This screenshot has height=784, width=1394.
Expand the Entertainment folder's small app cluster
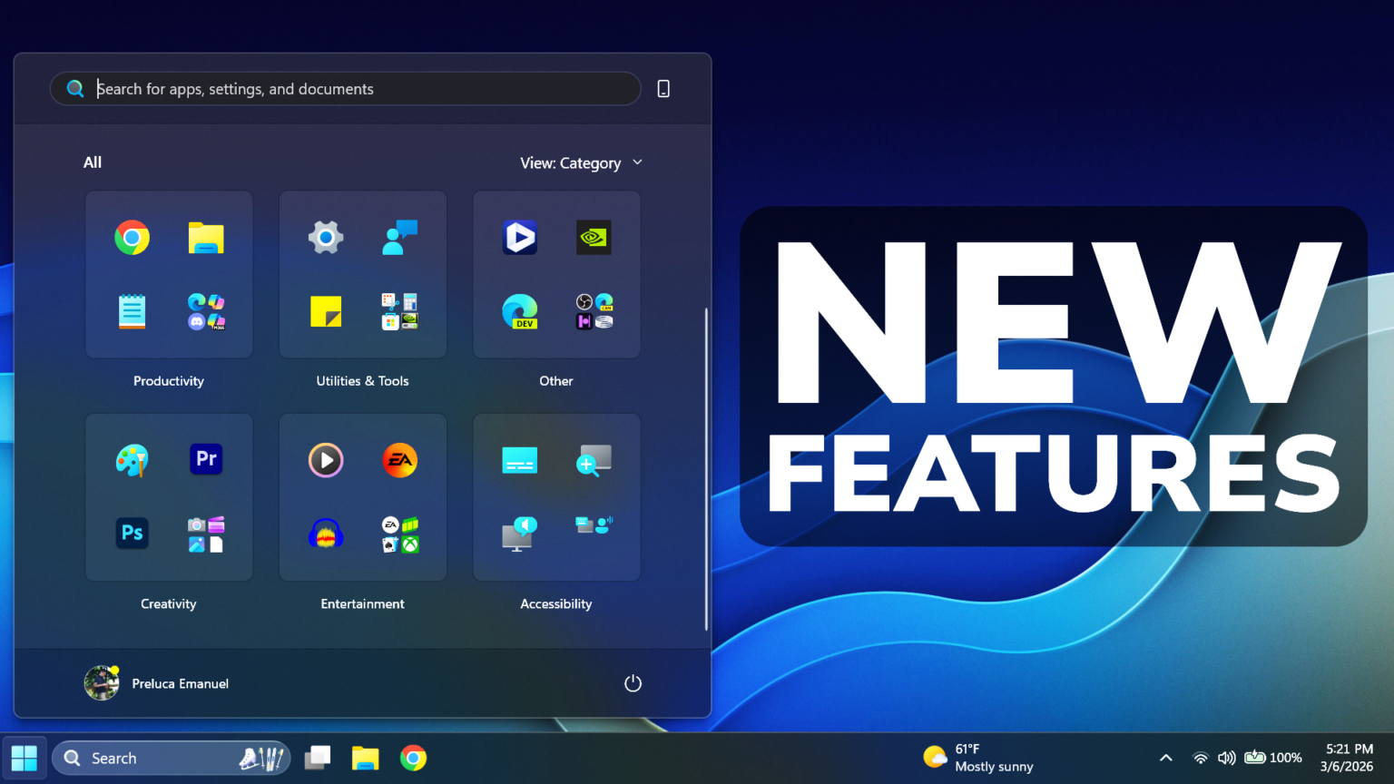[399, 534]
